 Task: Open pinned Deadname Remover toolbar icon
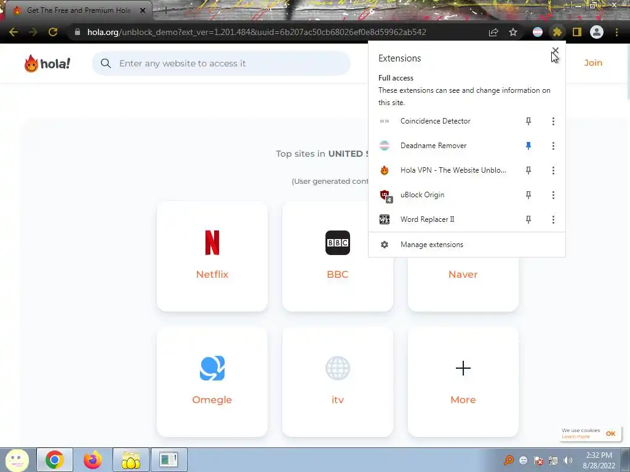tap(537, 32)
